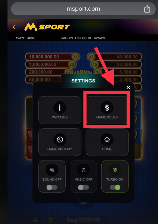
Task: Enable the Music Off toggle switch
Action: point(83,187)
